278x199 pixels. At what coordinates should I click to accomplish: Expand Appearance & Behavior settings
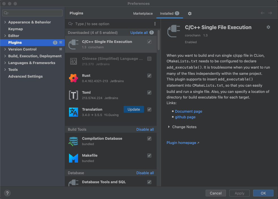[x=5, y=22]
